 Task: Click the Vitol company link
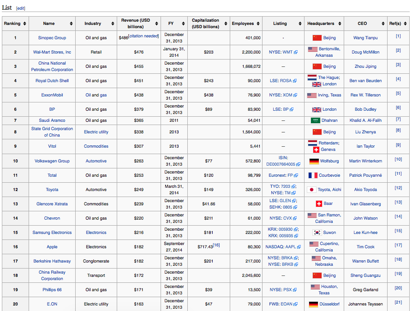pyautogui.click(x=52, y=146)
